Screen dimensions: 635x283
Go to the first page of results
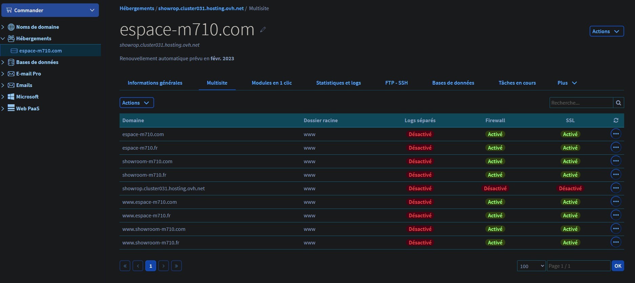click(125, 266)
